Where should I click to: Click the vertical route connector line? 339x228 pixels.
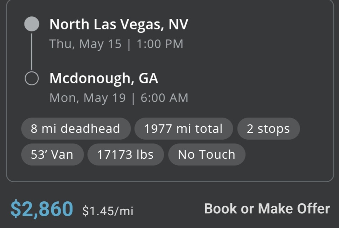click(x=32, y=51)
